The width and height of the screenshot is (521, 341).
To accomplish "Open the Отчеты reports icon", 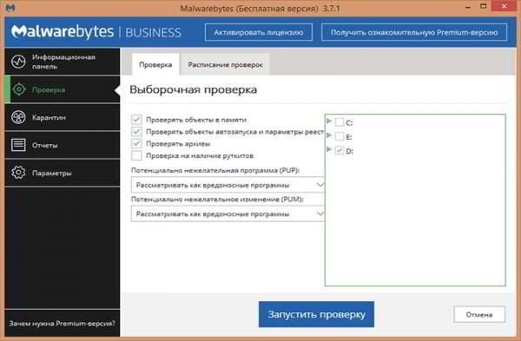I will (18, 145).
